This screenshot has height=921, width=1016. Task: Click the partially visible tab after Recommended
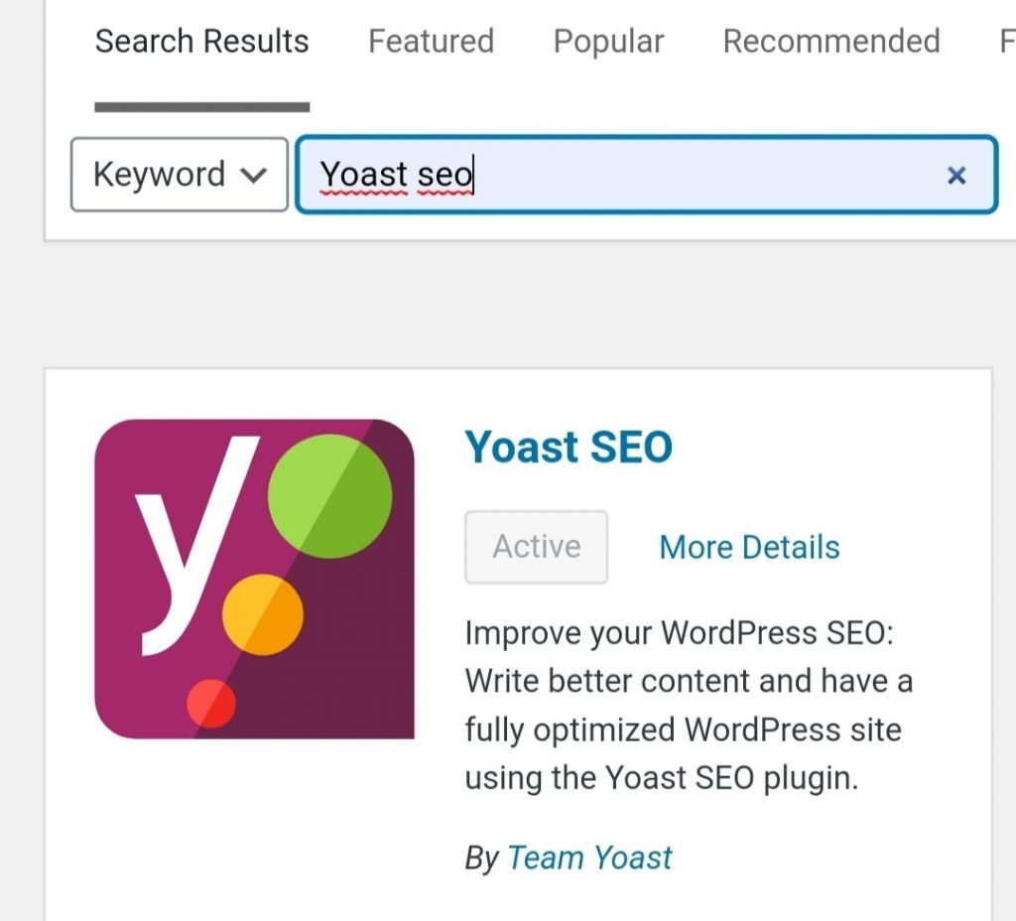tap(1007, 42)
